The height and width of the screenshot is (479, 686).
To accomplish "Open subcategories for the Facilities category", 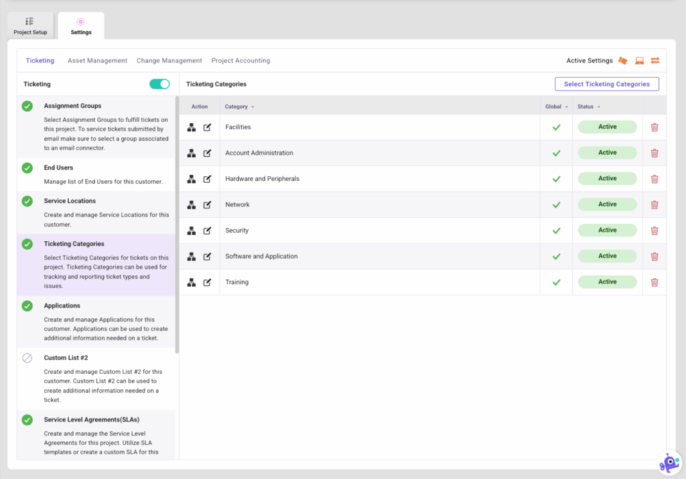I will click(x=191, y=127).
